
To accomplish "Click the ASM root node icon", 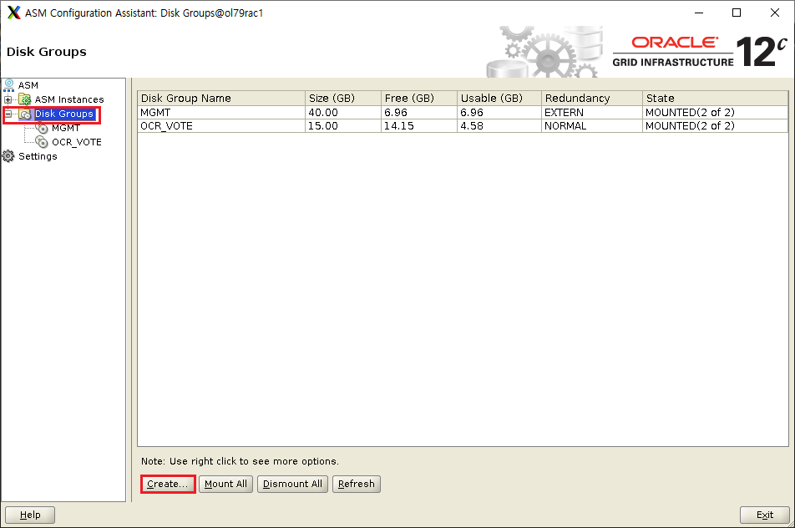I will click(x=9, y=85).
